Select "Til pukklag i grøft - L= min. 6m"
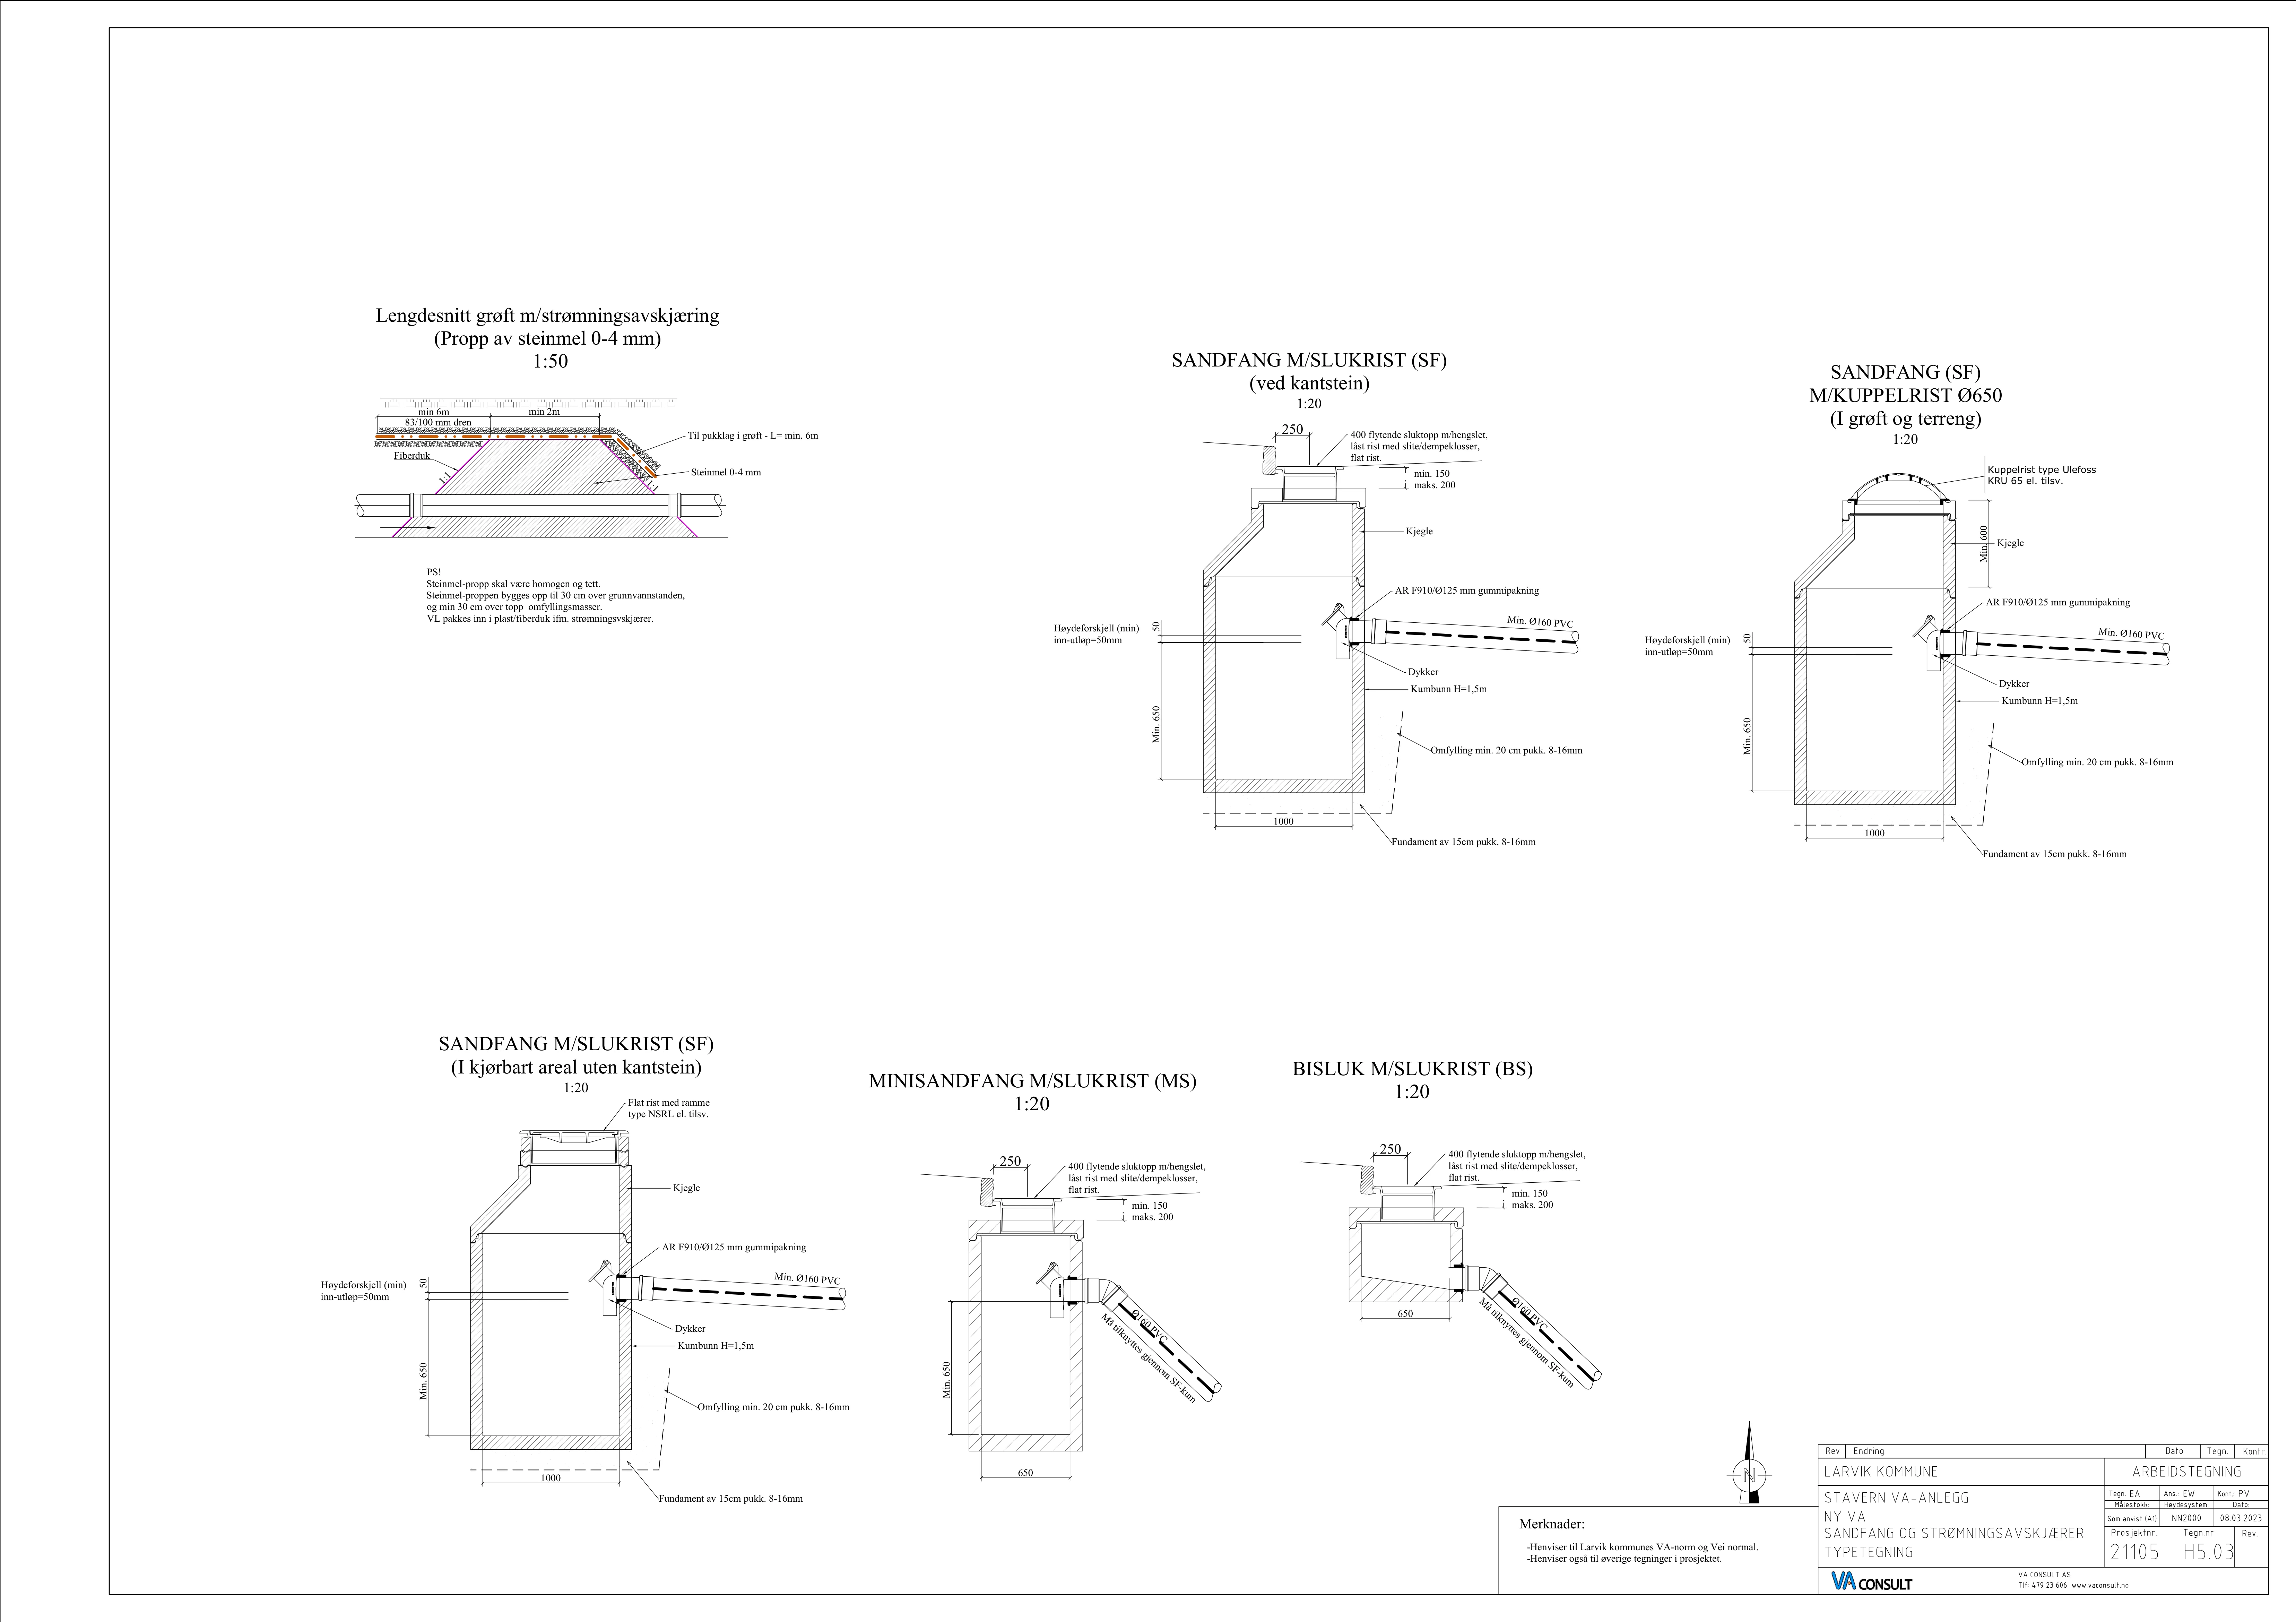This screenshot has height=1622, width=2296. (753, 436)
